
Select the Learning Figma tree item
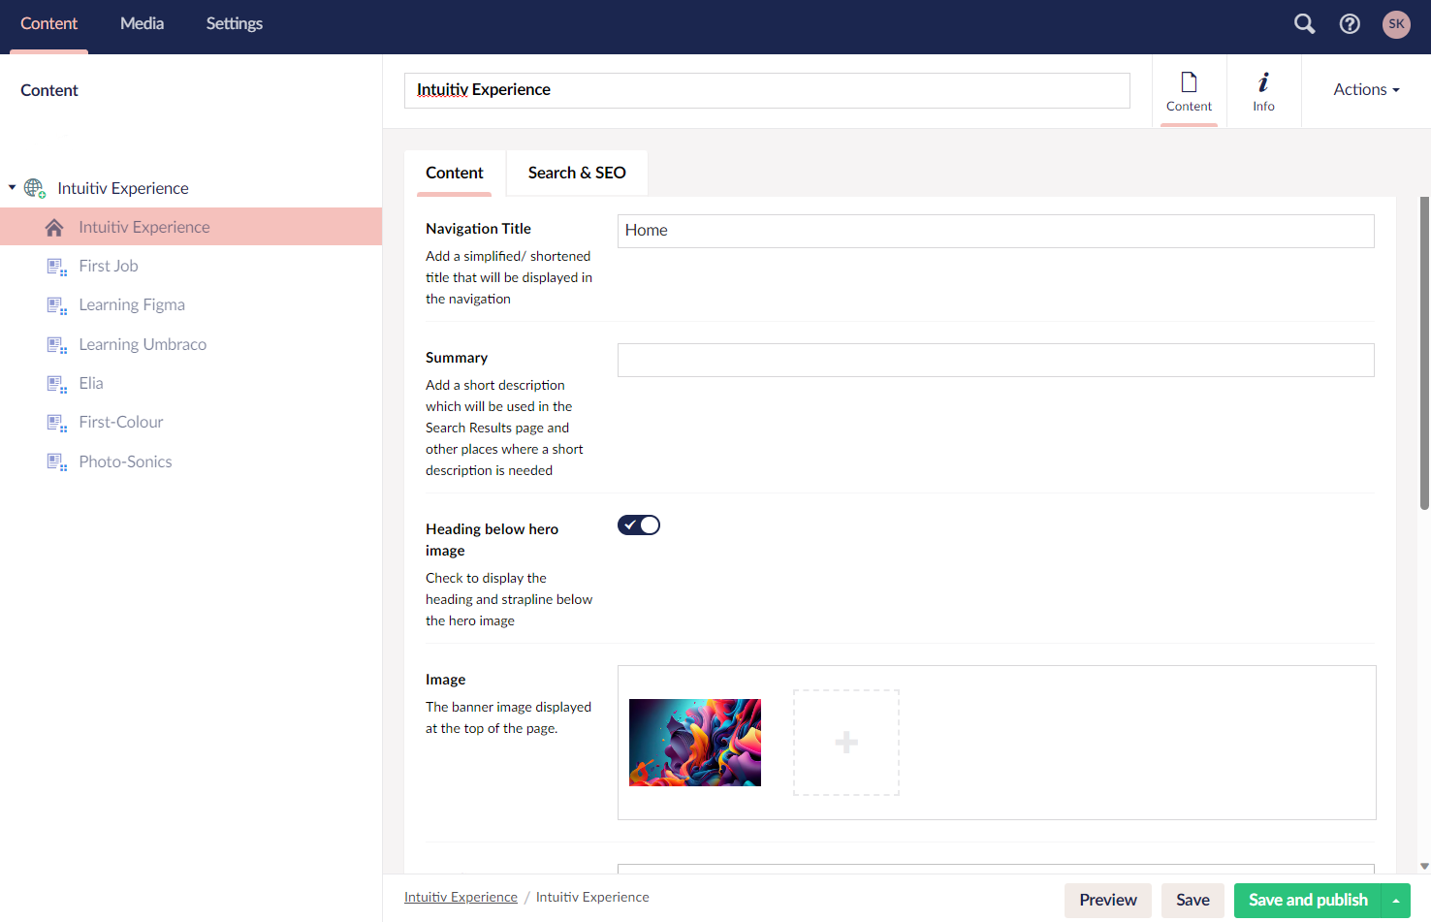click(x=132, y=304)
